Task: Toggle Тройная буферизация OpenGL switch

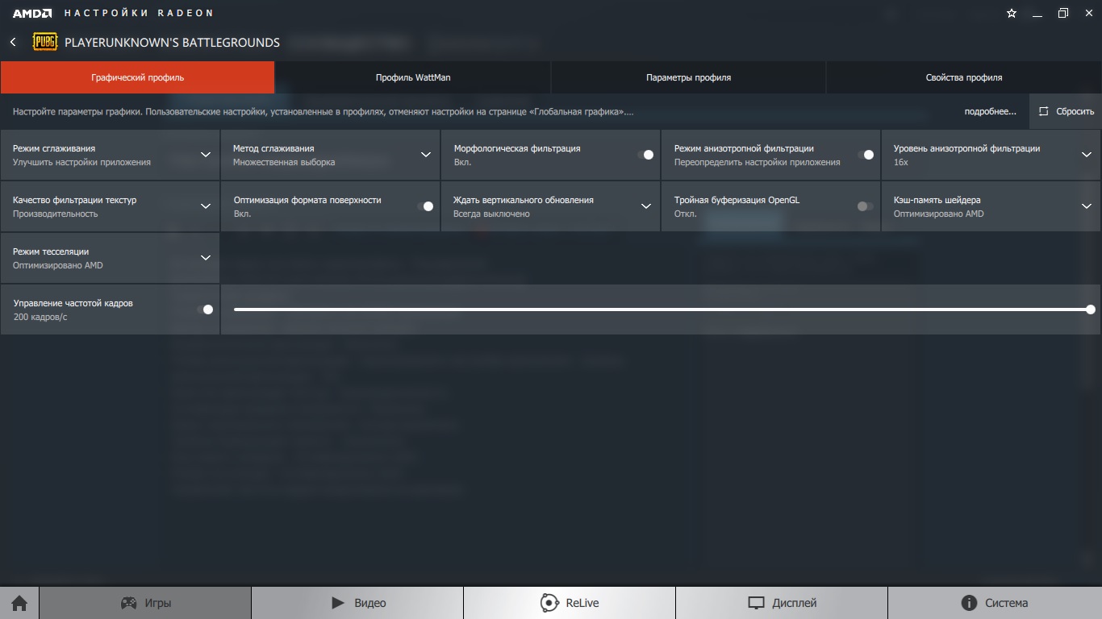Action: tap(866, 206)
